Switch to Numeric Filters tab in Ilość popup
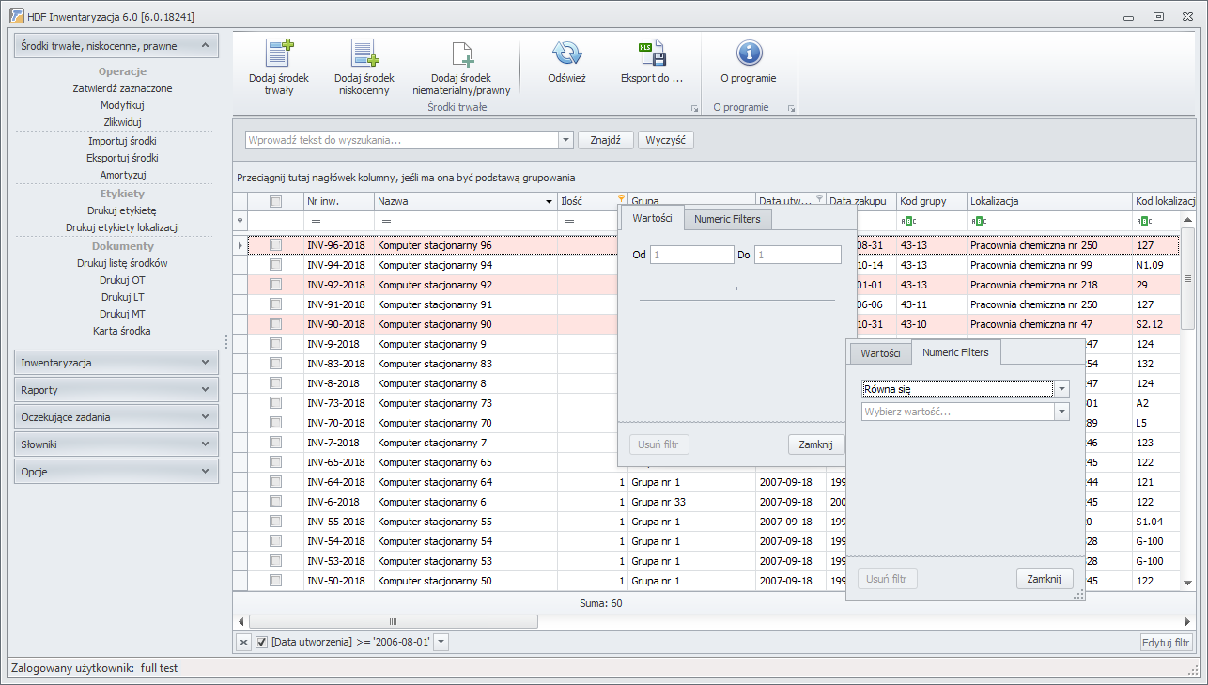Viewport: 1208px width, 685px height. click(728, 219)
